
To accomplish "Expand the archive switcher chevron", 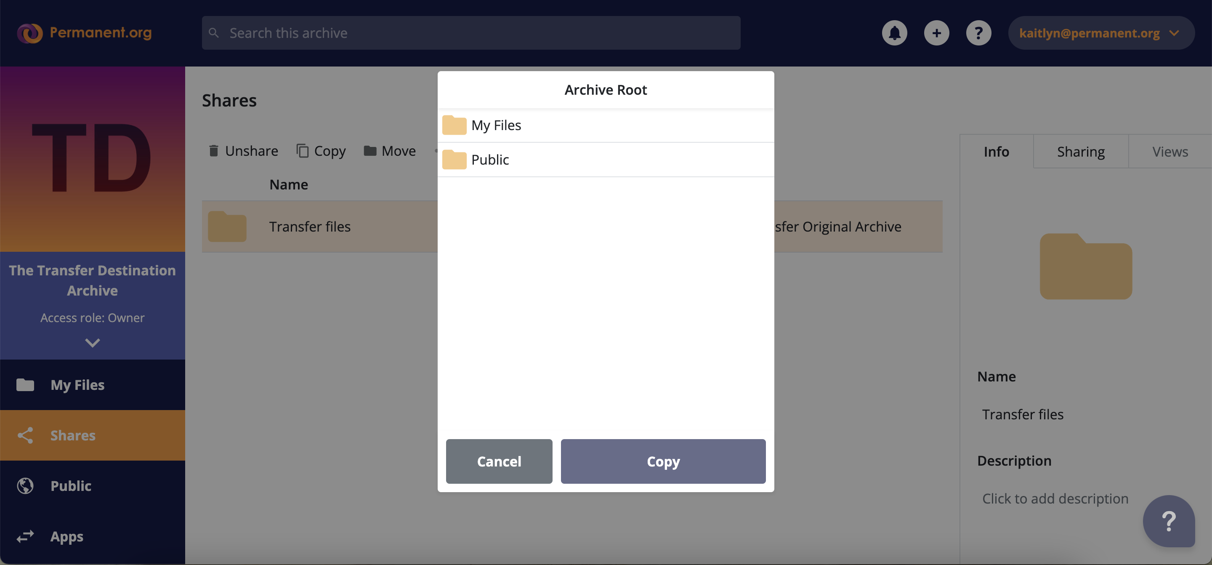I will pyautogui.click(x=92, y=343).
